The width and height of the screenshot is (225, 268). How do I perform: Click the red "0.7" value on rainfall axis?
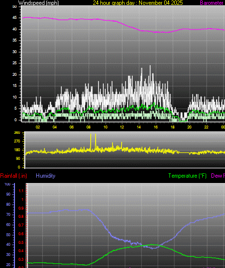pyautogui.click(x=21, y=226)
